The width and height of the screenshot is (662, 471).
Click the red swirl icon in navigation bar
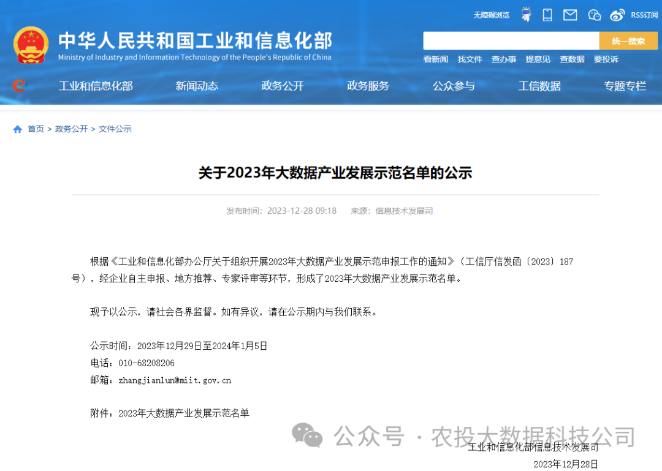click(19, 86)
